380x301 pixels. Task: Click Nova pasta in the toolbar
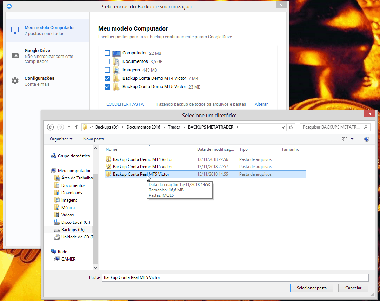point(93,139)
